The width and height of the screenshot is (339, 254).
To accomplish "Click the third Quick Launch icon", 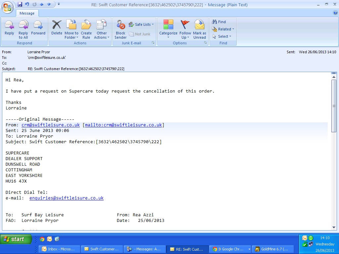I will pyautogui.click(x=57, y=239).
